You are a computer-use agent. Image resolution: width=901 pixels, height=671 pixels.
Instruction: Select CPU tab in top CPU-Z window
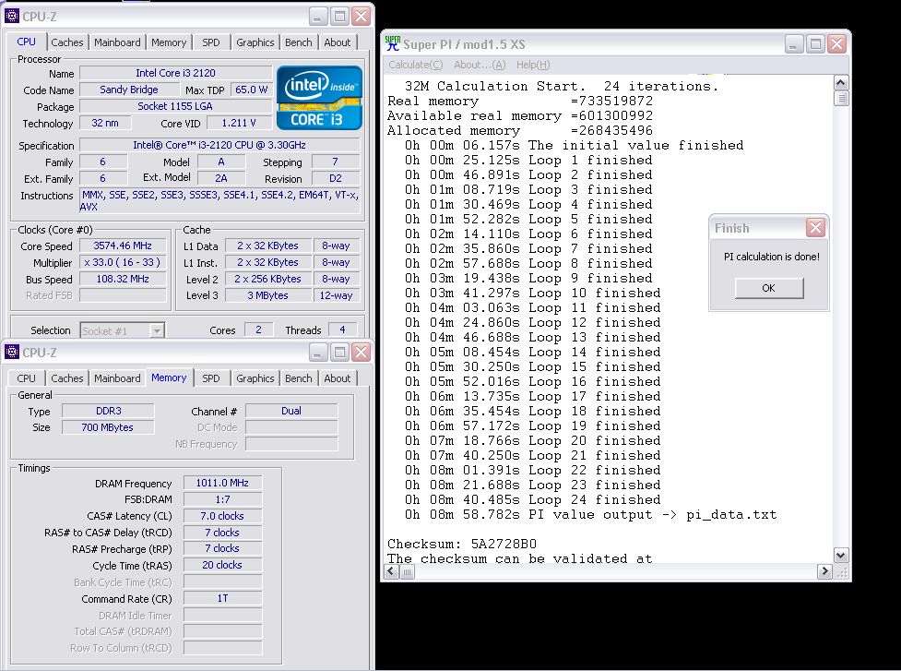(x=27, y=42)
